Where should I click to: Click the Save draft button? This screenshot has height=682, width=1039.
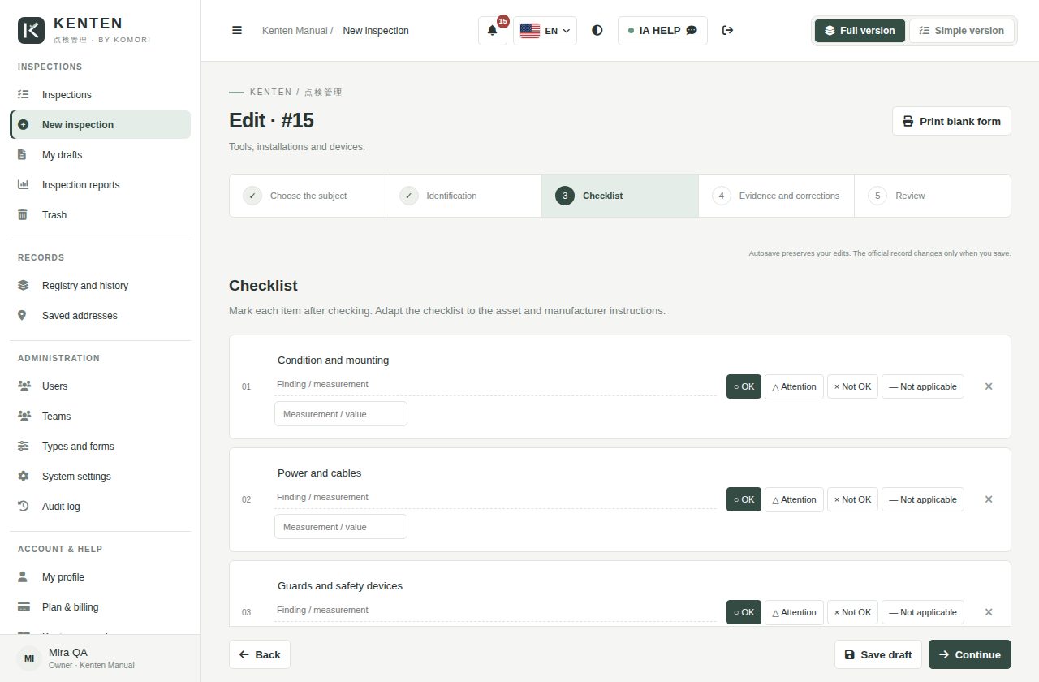[878, 654]
